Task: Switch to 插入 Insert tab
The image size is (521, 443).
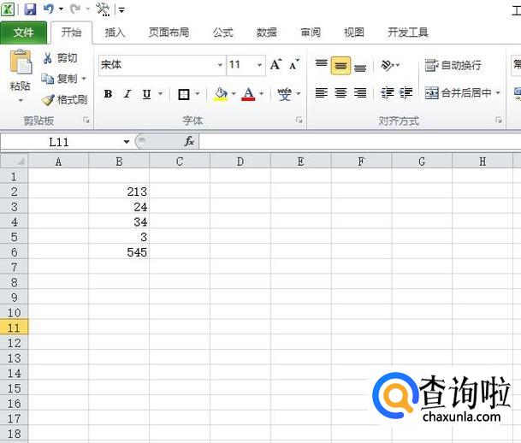Action: (x=115, y=32)
